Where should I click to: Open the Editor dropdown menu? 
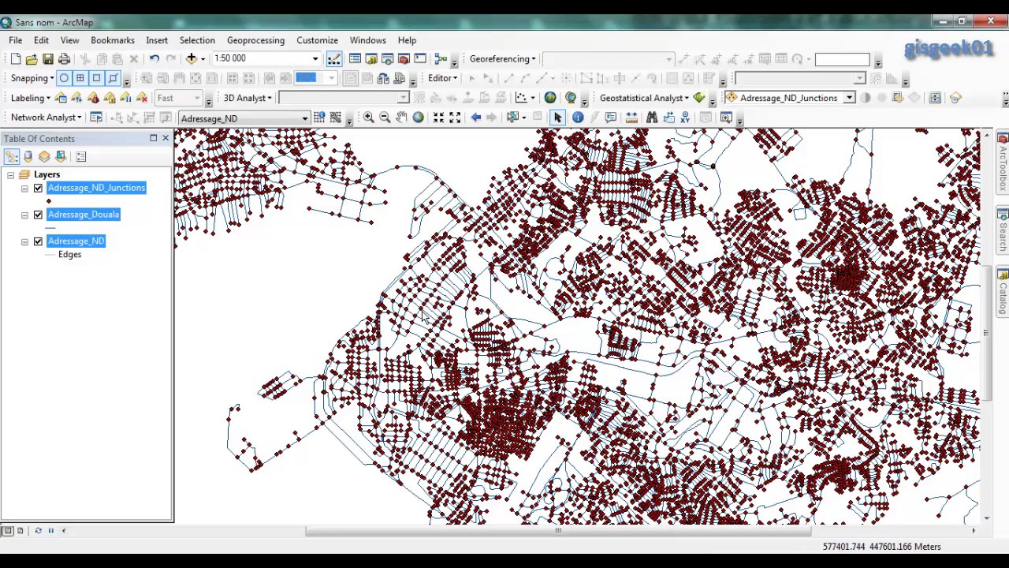442,78
